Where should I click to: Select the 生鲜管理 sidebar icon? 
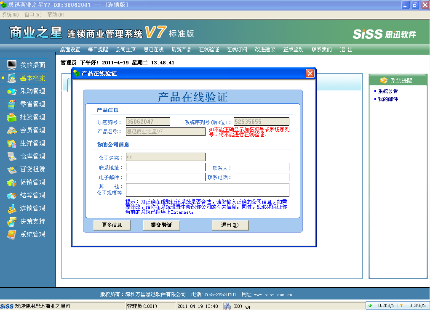(12, 143)
